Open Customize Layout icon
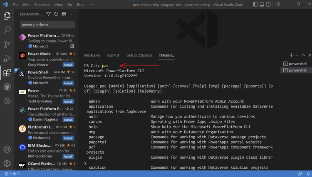312x177 pixels. [x=277, y=5]
